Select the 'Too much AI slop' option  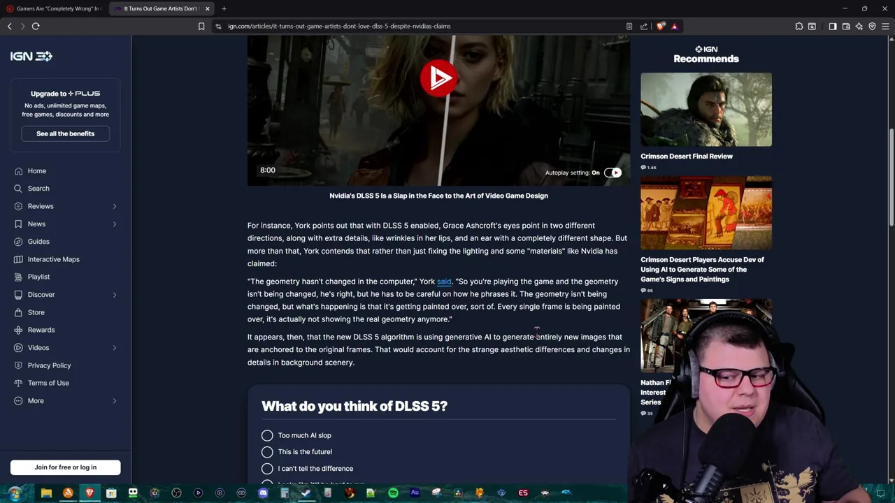tap(267, 435)
